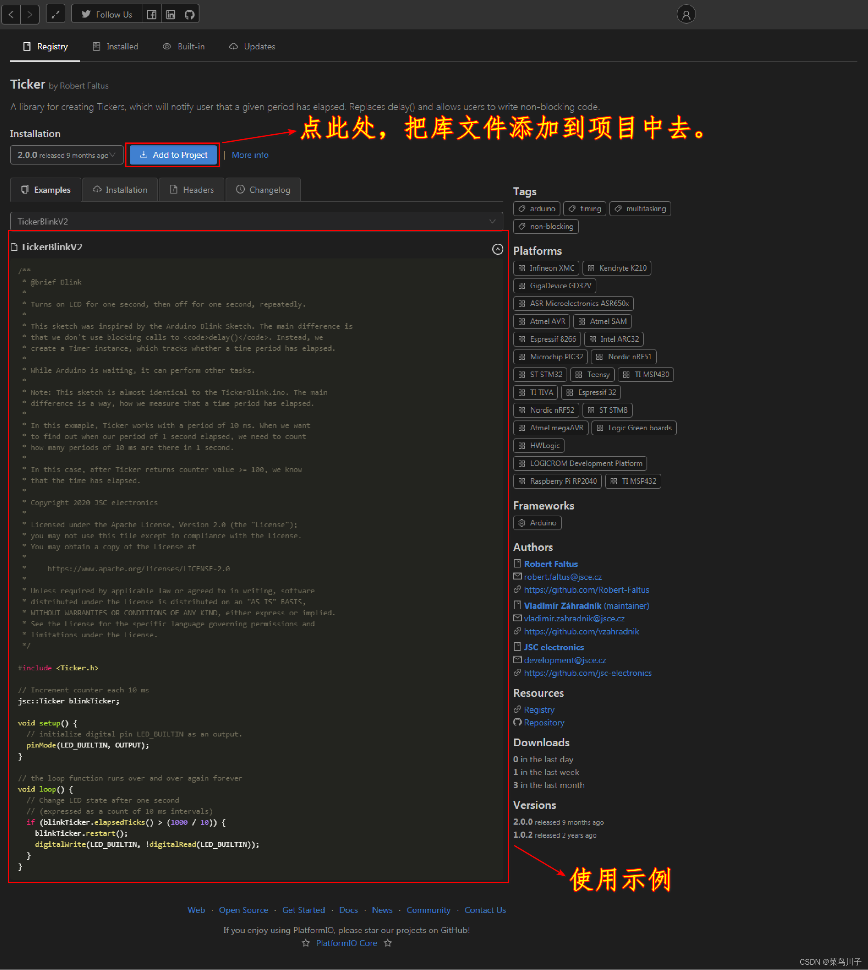868x970 pixels.
Task: Select the Espressif 32 platform tag
Action: click(591, 392)
